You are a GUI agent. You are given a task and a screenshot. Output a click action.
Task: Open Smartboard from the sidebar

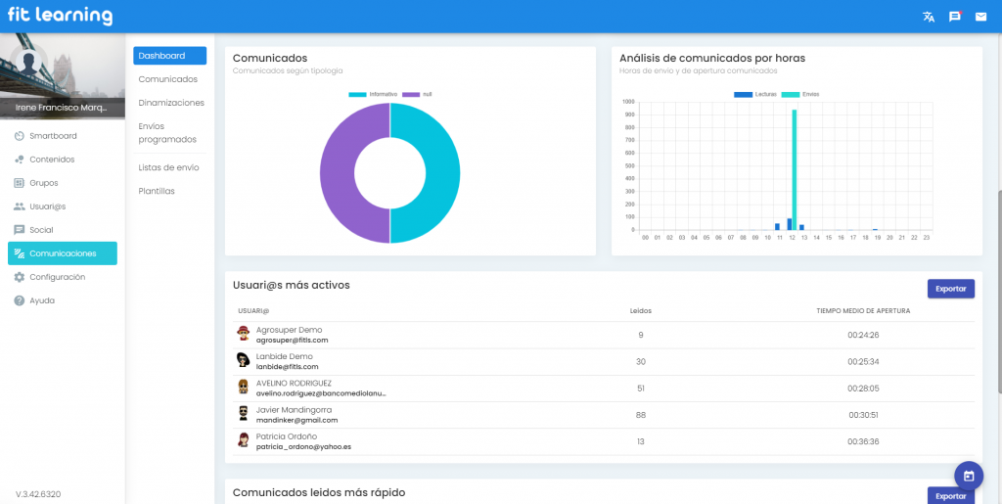(52, 136)
